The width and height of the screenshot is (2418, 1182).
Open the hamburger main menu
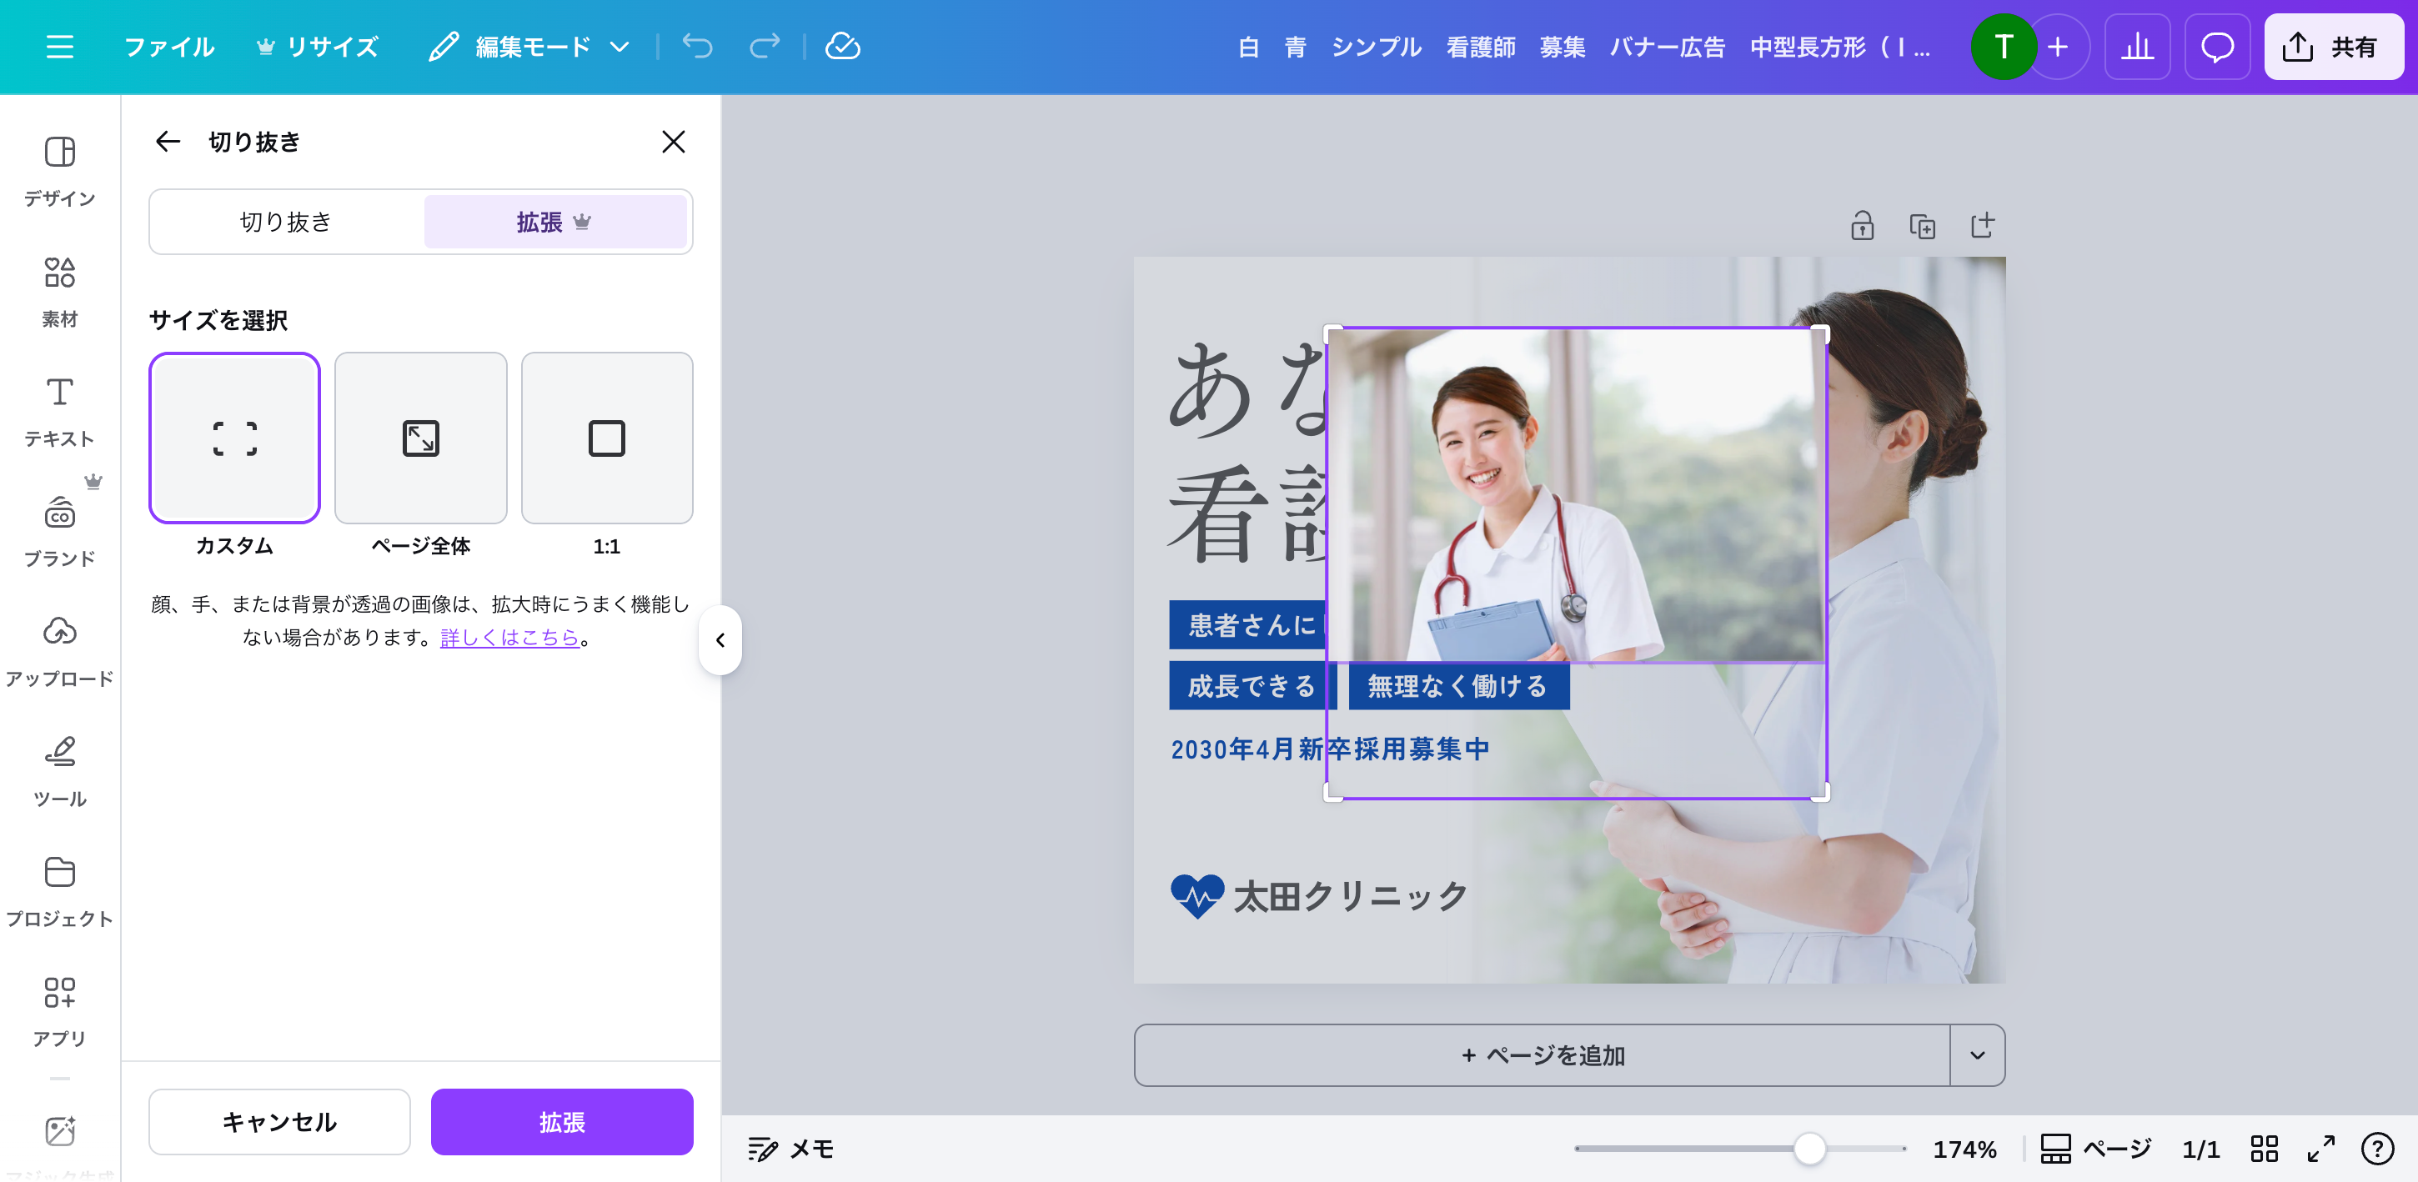pos(59,47)
